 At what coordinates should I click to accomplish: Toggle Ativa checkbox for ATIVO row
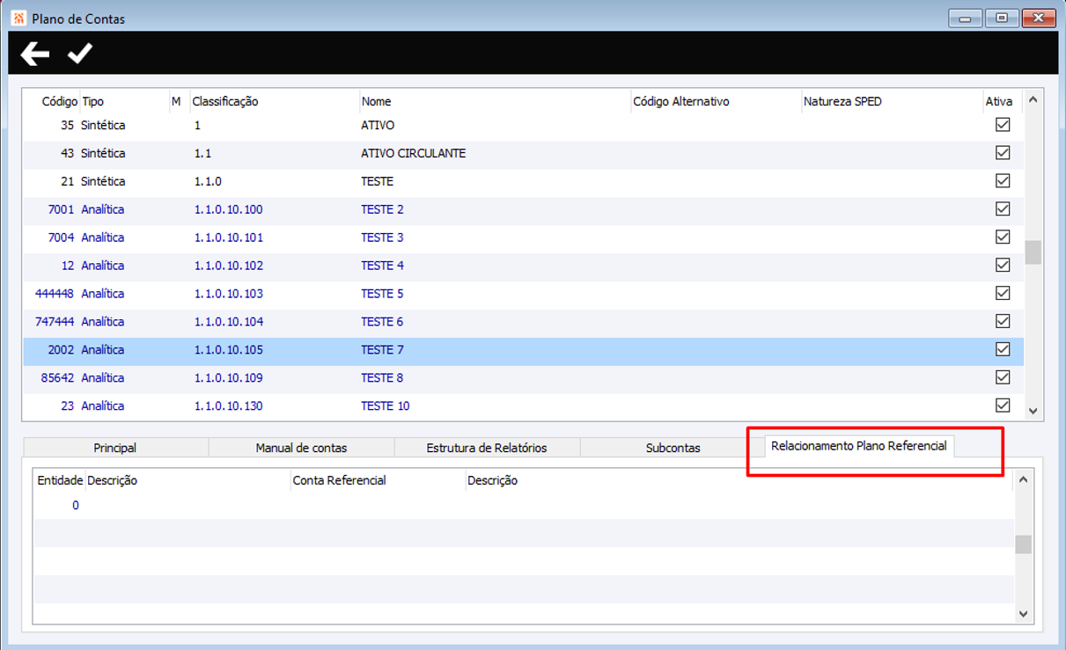(1002, 125)
